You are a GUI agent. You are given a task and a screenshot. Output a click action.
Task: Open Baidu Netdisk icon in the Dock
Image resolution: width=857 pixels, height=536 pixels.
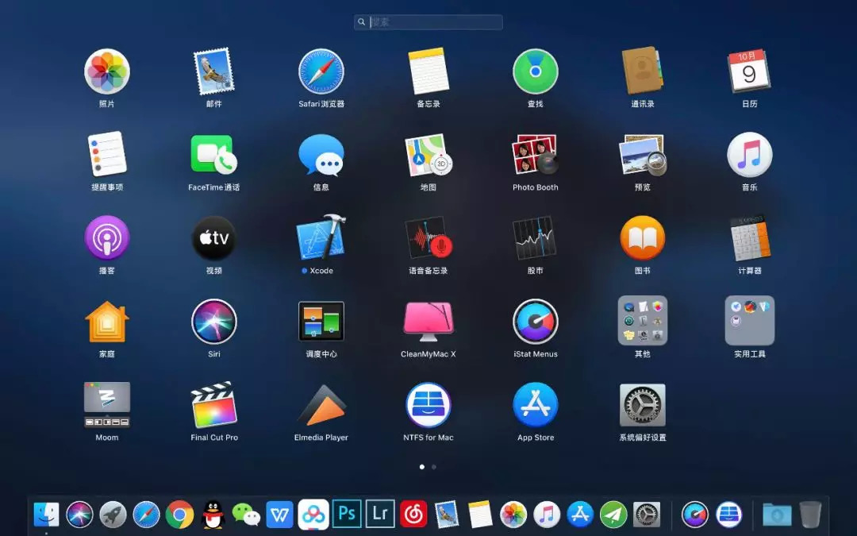[313, 515]
